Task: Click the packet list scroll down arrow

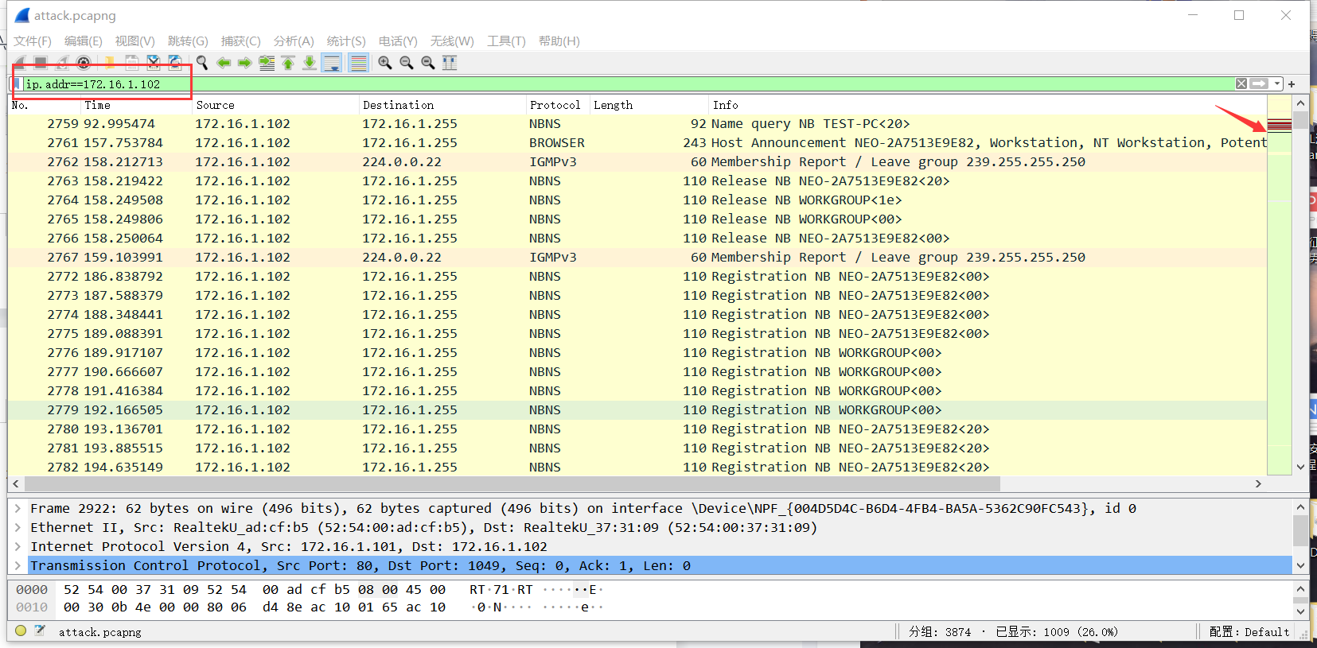Action: coord(1300,467)
